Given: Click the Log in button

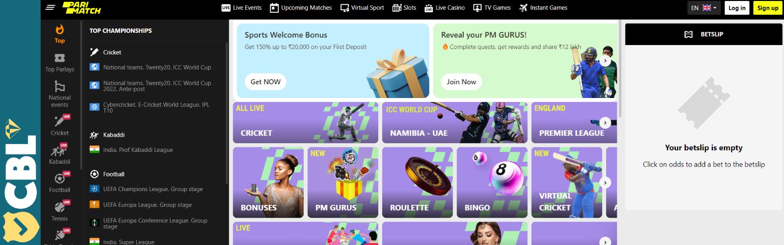Looking at the screenshot, I should point(736,8).
